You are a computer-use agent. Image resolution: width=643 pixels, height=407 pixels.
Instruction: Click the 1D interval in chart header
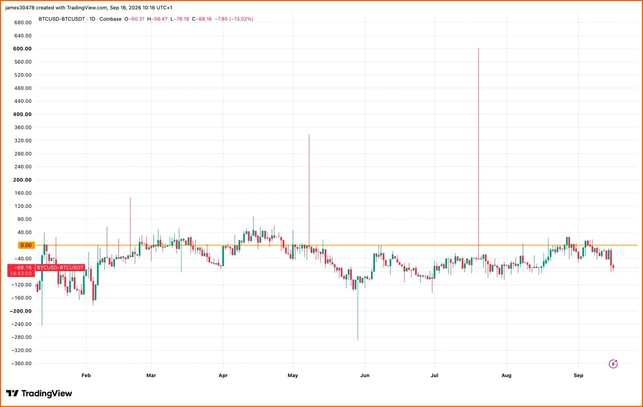93,19
